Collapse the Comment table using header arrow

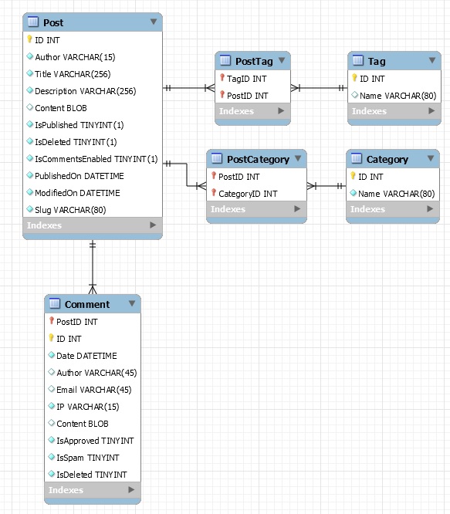132,303
